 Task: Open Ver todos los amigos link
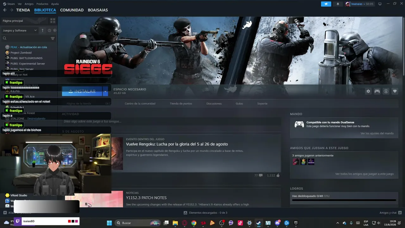pyautogui.click(x=364, y=174)
